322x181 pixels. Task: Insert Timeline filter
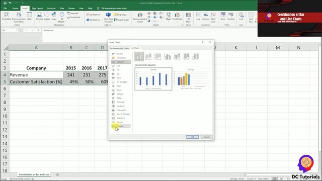click(x=231, y=17)
